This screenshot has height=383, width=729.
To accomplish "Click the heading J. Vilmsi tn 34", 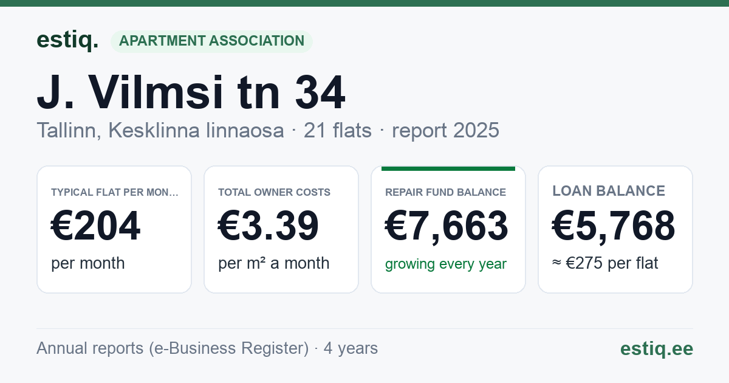I will (191, 92).
